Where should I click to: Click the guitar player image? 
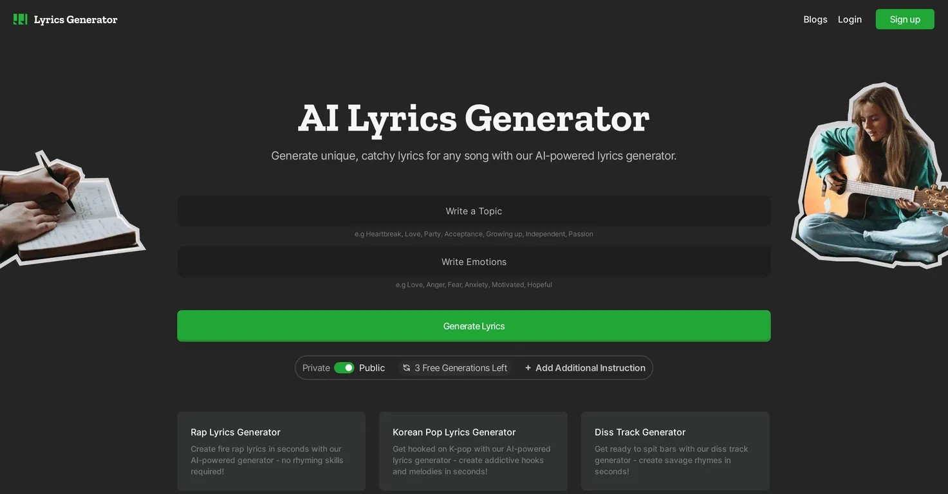(x=870, y=175)
